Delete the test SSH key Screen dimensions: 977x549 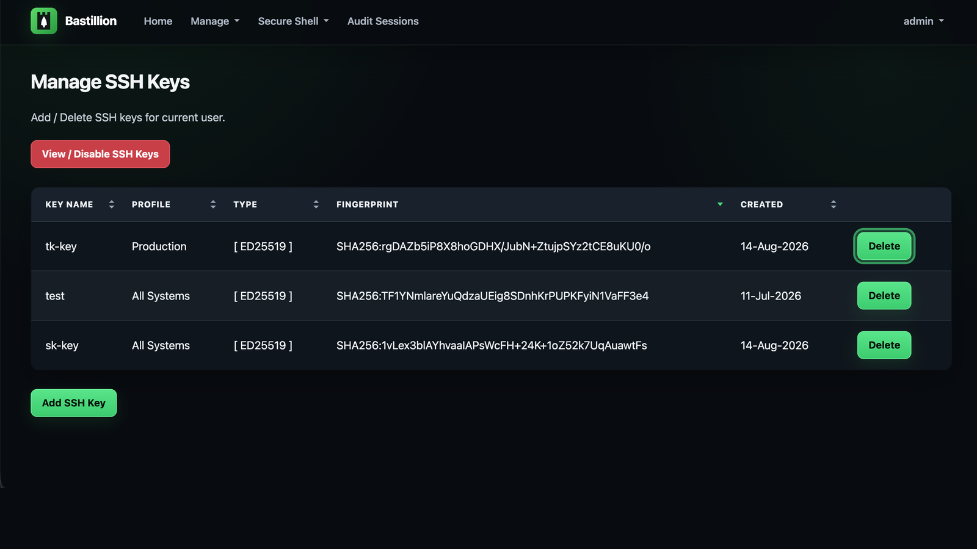(x=884, y=295)
